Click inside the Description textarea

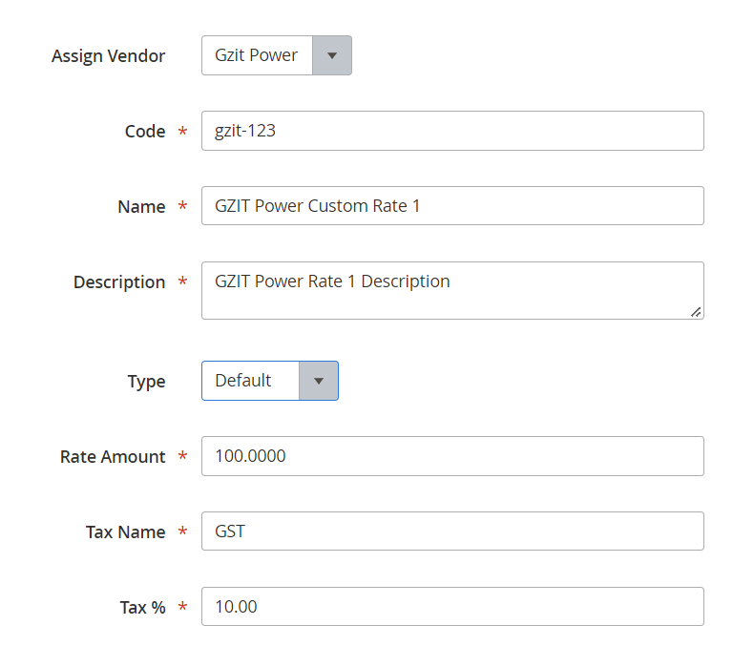point(452,290)
